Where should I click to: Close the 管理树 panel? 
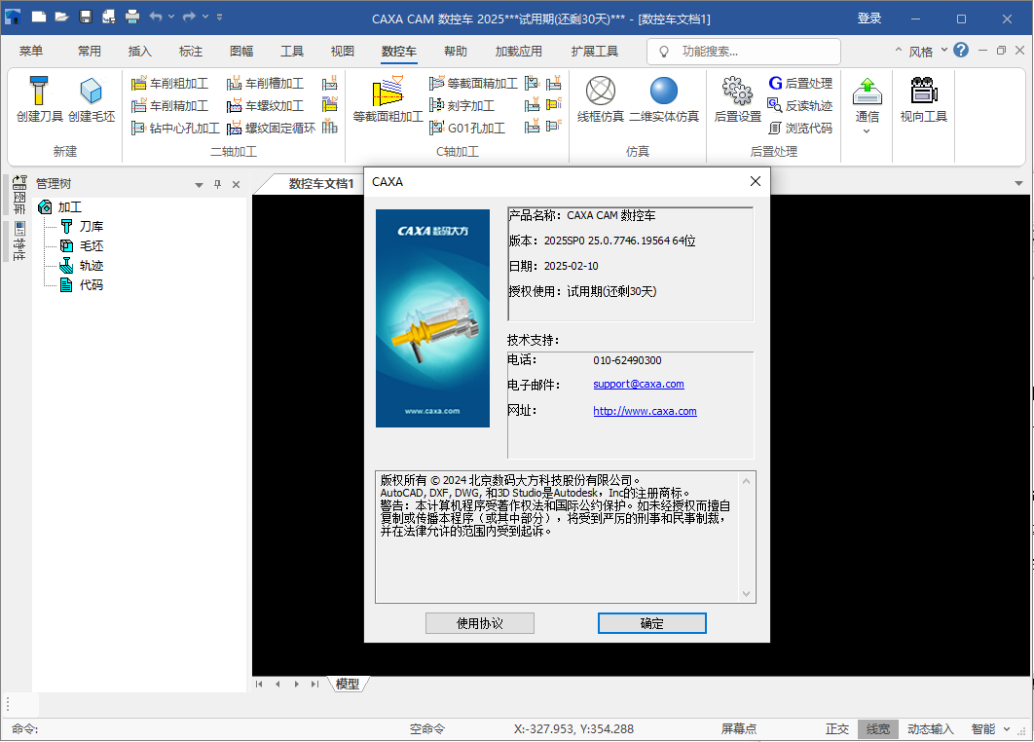236,185
